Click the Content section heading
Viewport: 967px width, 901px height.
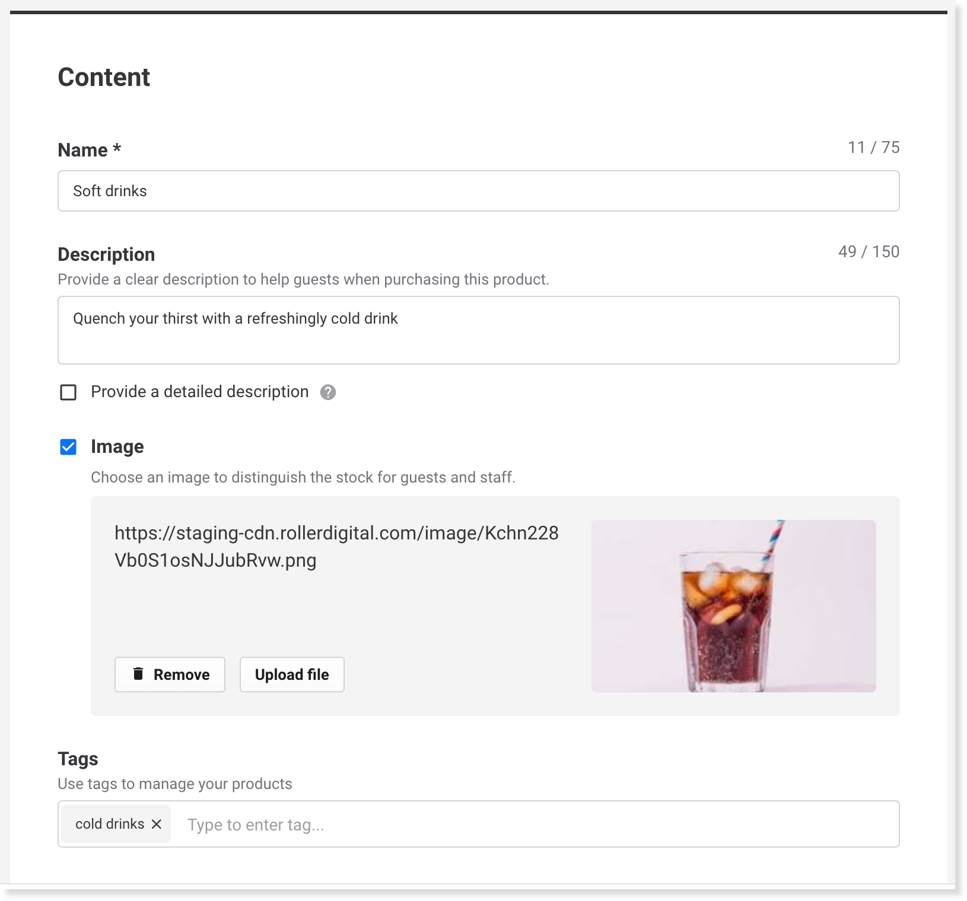[104, 77]
